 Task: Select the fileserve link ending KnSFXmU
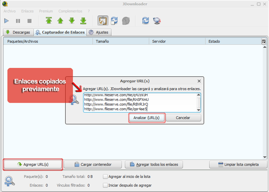coord(116,100)
